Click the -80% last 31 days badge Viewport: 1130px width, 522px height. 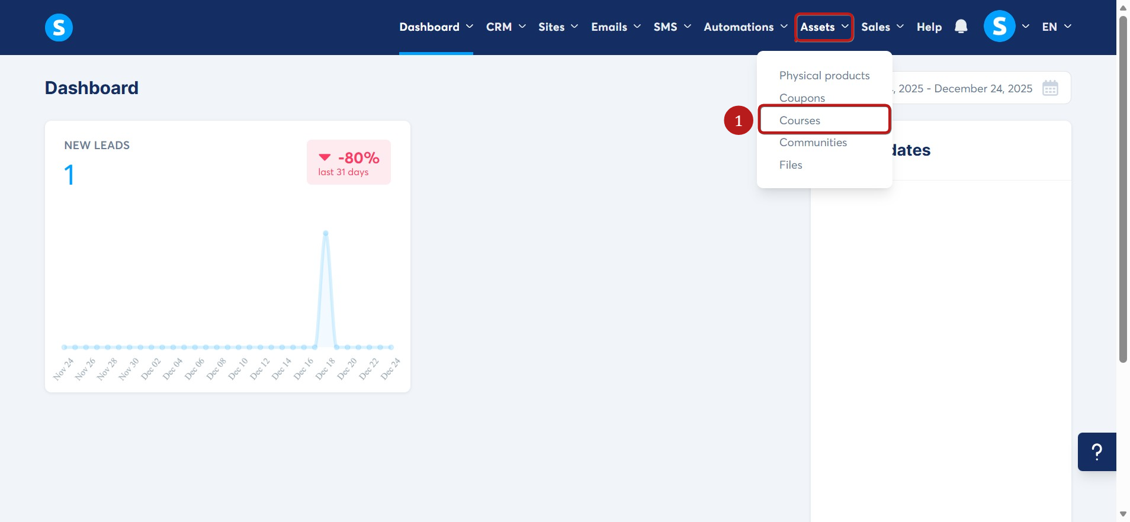349,162
